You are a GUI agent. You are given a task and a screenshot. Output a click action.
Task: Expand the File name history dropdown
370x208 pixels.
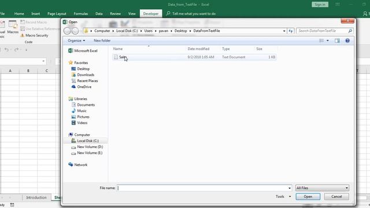[290, 188]
